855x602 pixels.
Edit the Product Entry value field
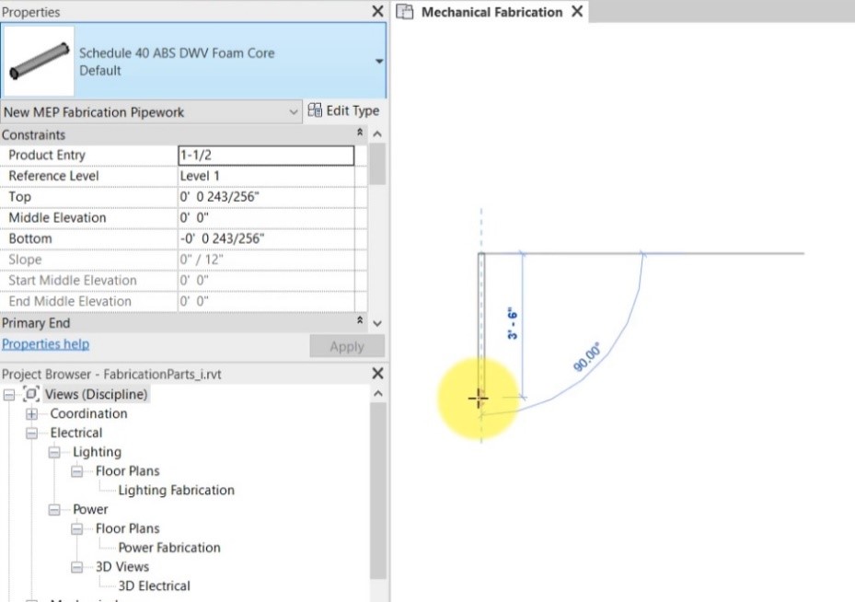267,155
